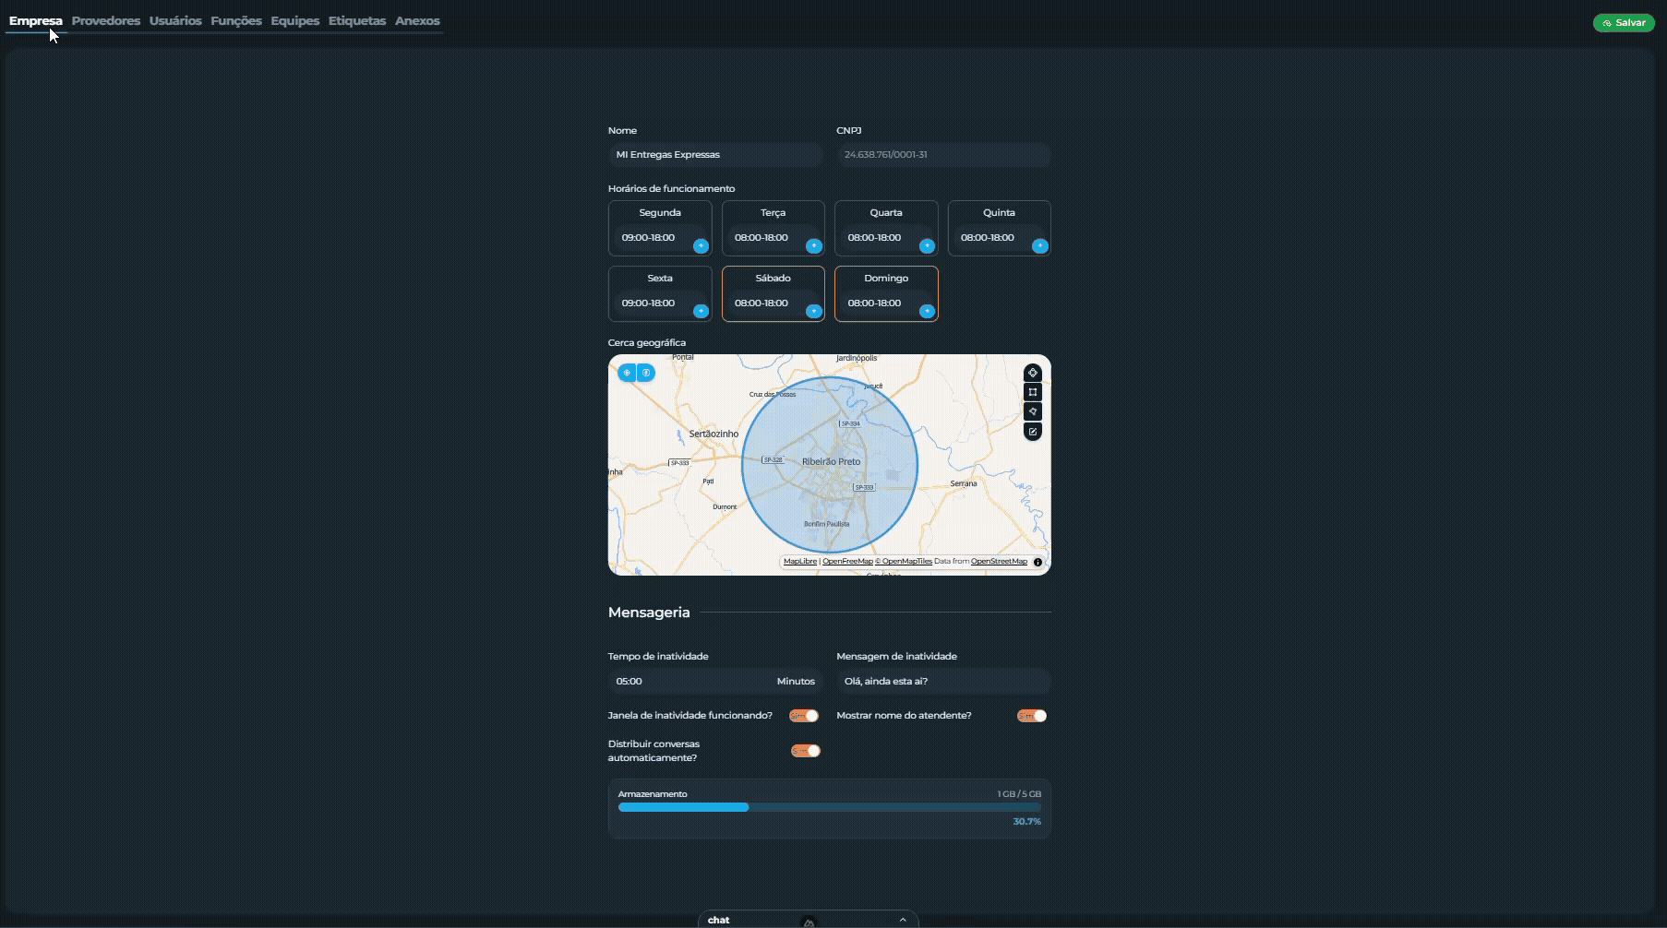This screenshot has width=1667, height=928.
Task: Edit the Mensagem de inatividade field
Action: point(943,681)
